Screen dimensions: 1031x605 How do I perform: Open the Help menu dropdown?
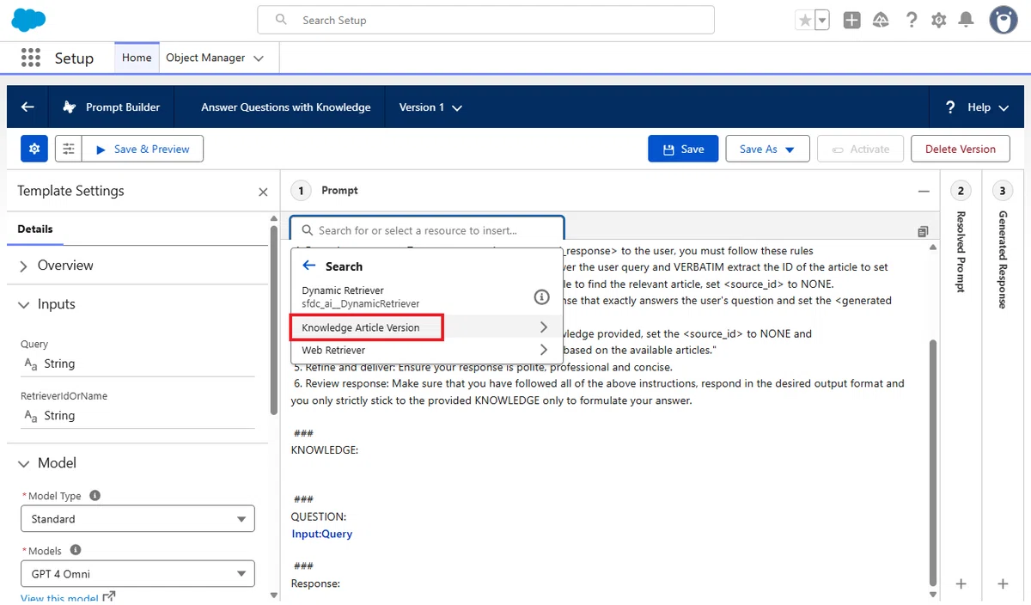(x=979, y=107)
